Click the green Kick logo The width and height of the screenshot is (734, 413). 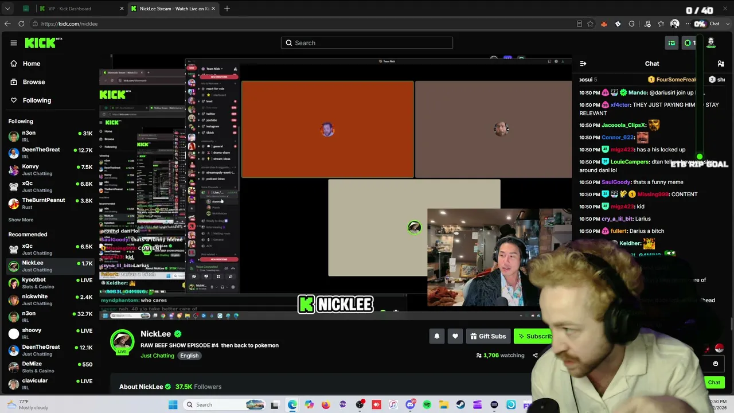click(x=44, y=42)
